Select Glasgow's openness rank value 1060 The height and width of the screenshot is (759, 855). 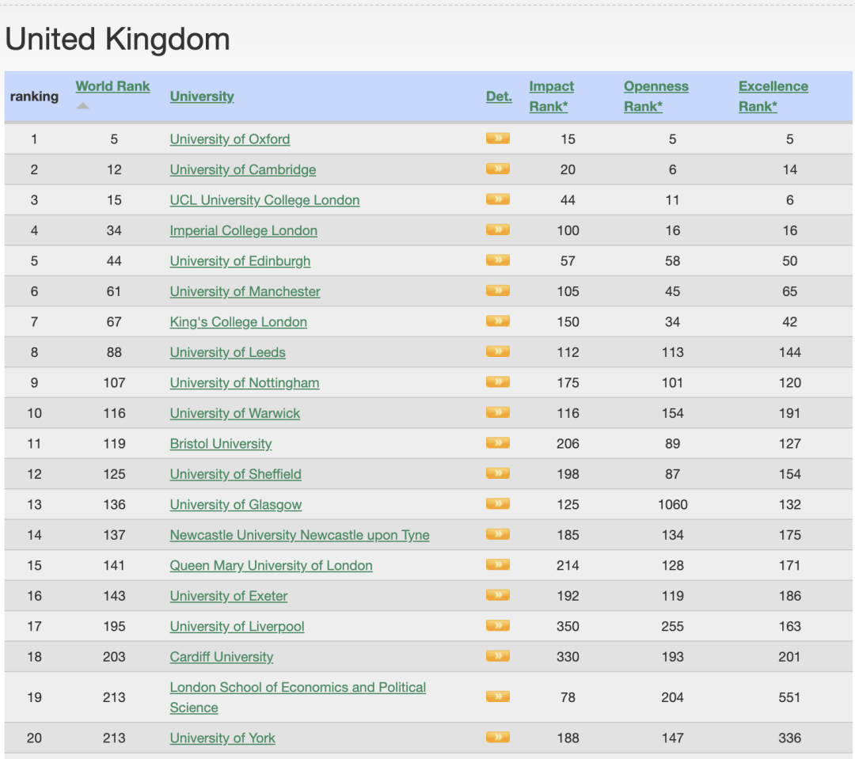tap(672, 504)
